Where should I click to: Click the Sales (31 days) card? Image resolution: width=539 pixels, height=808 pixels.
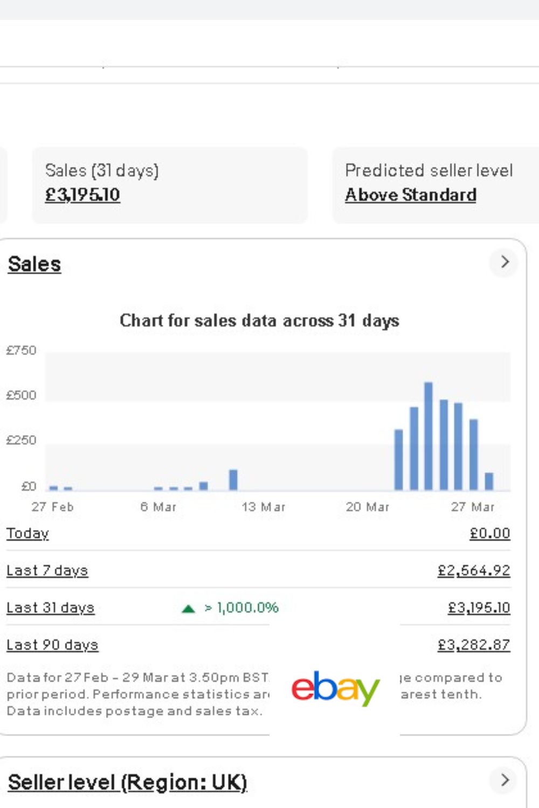tap(170, 185)
